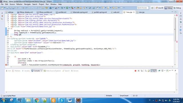Open the Refactor menu
The image size is (183, 103).
pyautogui.click(x=19, y=4)
